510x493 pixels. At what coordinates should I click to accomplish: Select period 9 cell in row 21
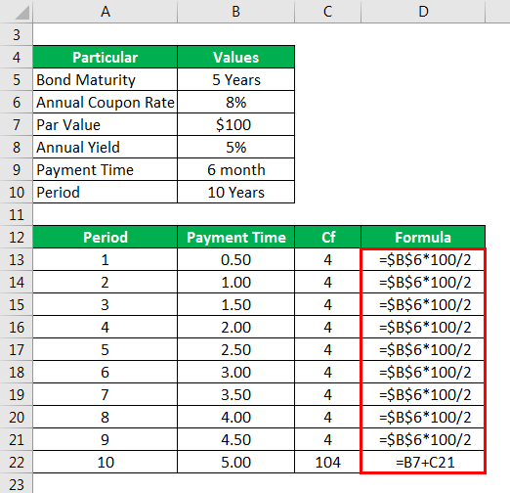point(105,439)
